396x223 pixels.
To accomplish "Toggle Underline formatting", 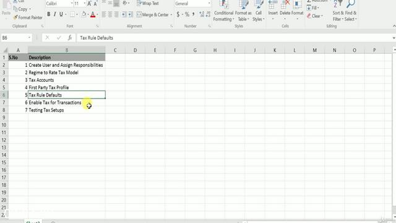I will [x=61, y=14].
